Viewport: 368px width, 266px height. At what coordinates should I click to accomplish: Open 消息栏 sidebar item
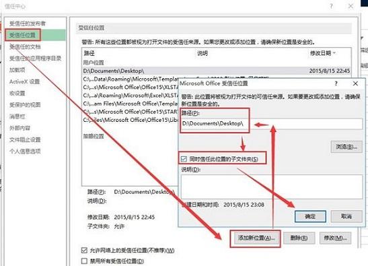tap(17, 117)
